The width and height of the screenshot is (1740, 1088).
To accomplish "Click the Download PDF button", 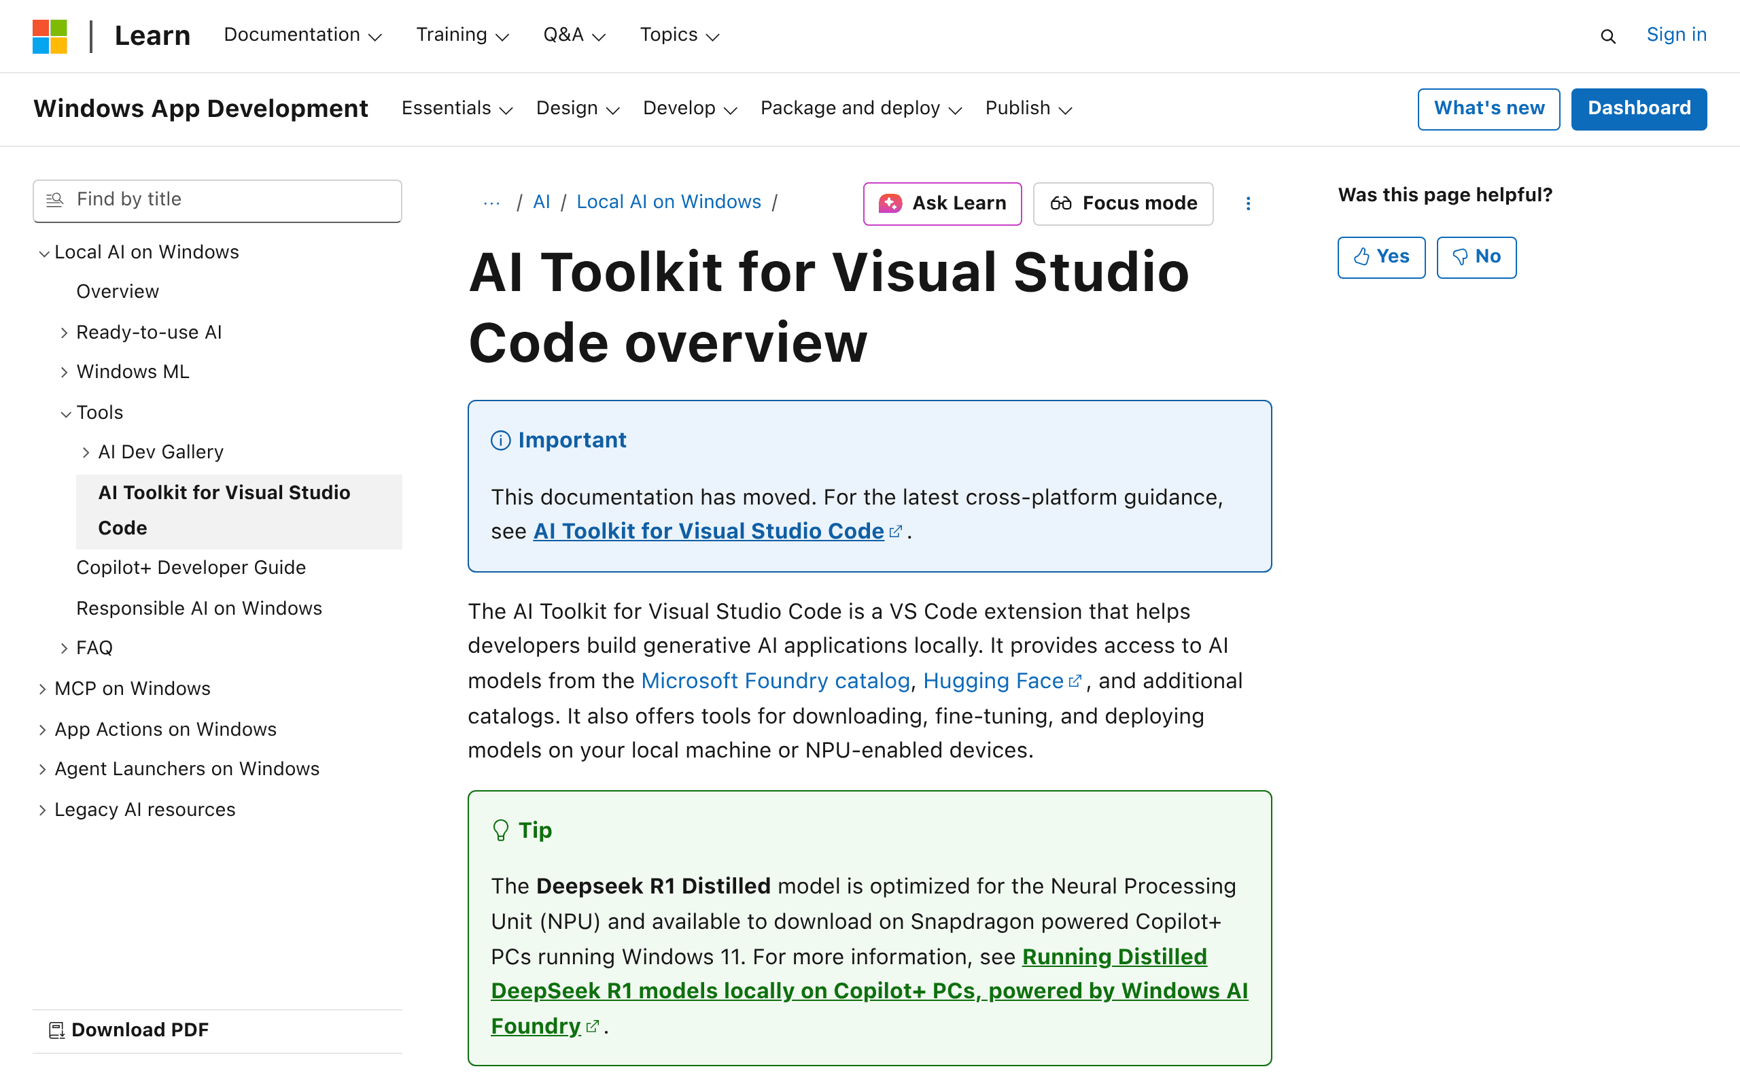I will coord(129,1030).
